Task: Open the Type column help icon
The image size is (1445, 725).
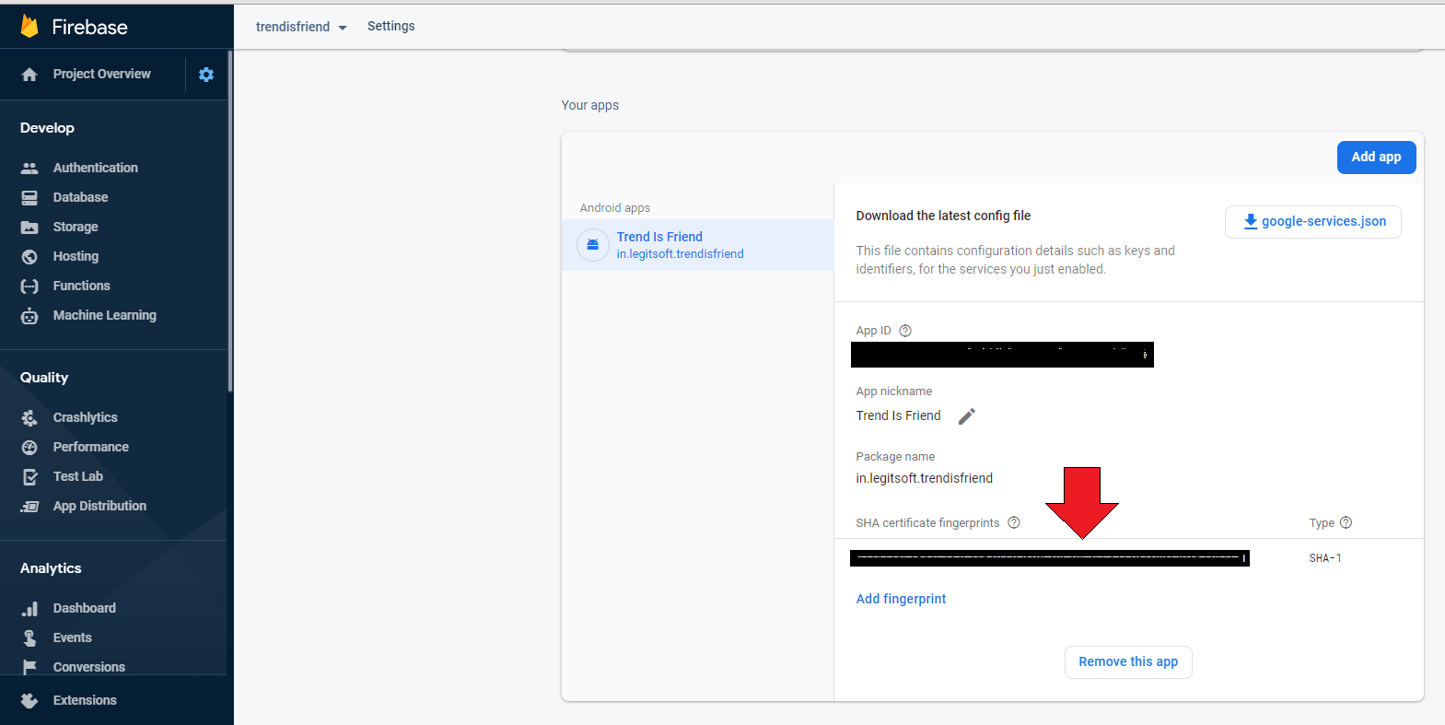Action: (x=1346, y=523)
